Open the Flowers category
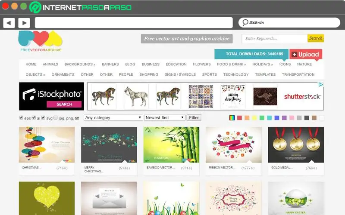345x215 pixels. click(x=202, y=64)
